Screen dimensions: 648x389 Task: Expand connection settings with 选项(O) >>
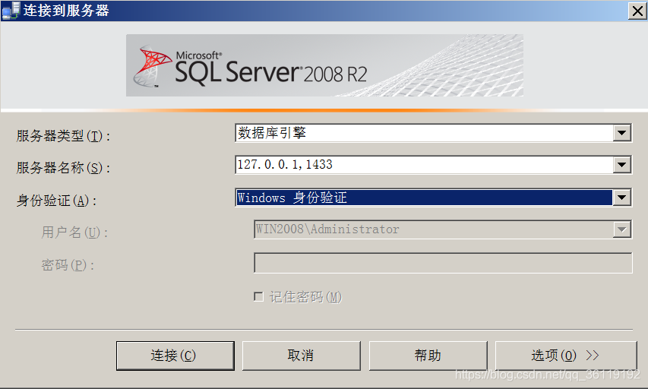[x=566, y=356]
